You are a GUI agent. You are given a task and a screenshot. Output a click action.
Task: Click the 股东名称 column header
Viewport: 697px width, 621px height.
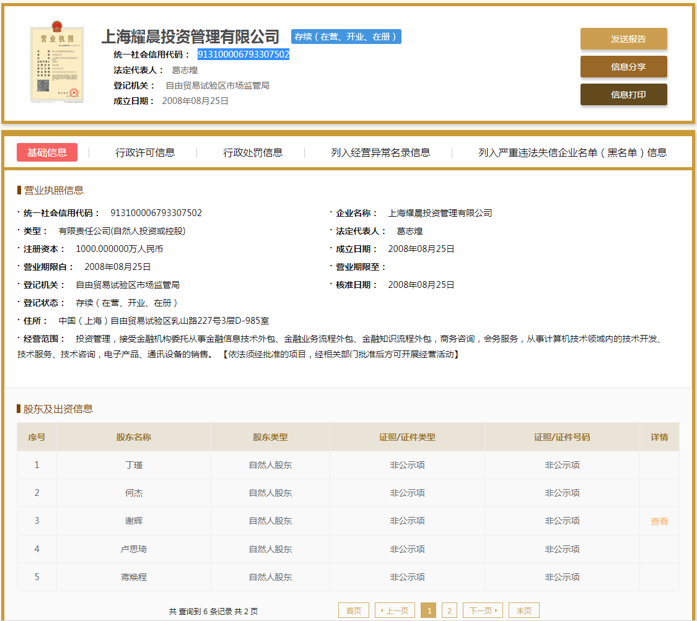(x=134, y=437)
